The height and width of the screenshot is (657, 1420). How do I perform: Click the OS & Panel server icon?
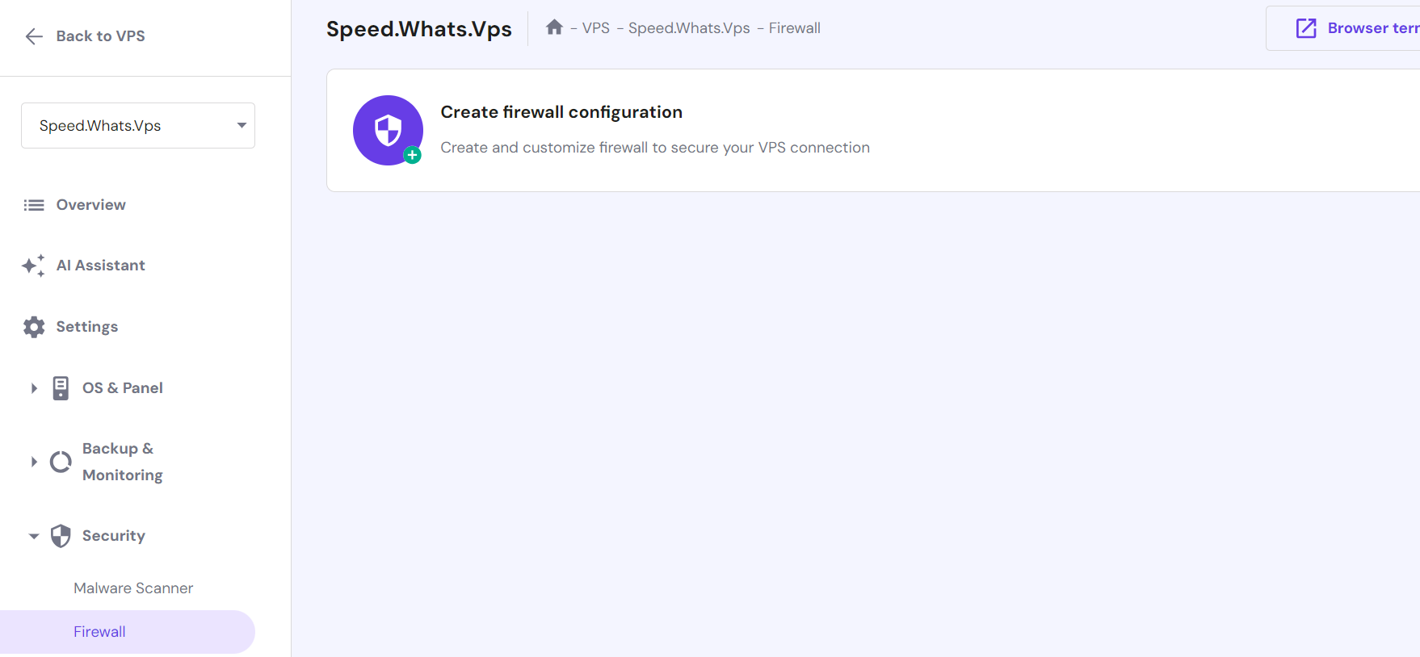[x=61, y=388]
